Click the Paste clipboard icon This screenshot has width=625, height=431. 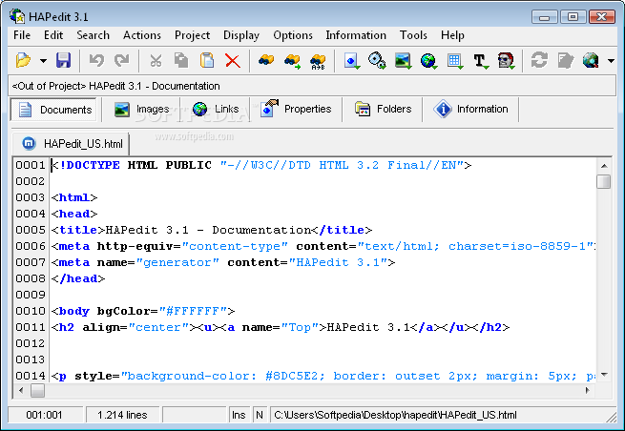click(x=207, y=60)
